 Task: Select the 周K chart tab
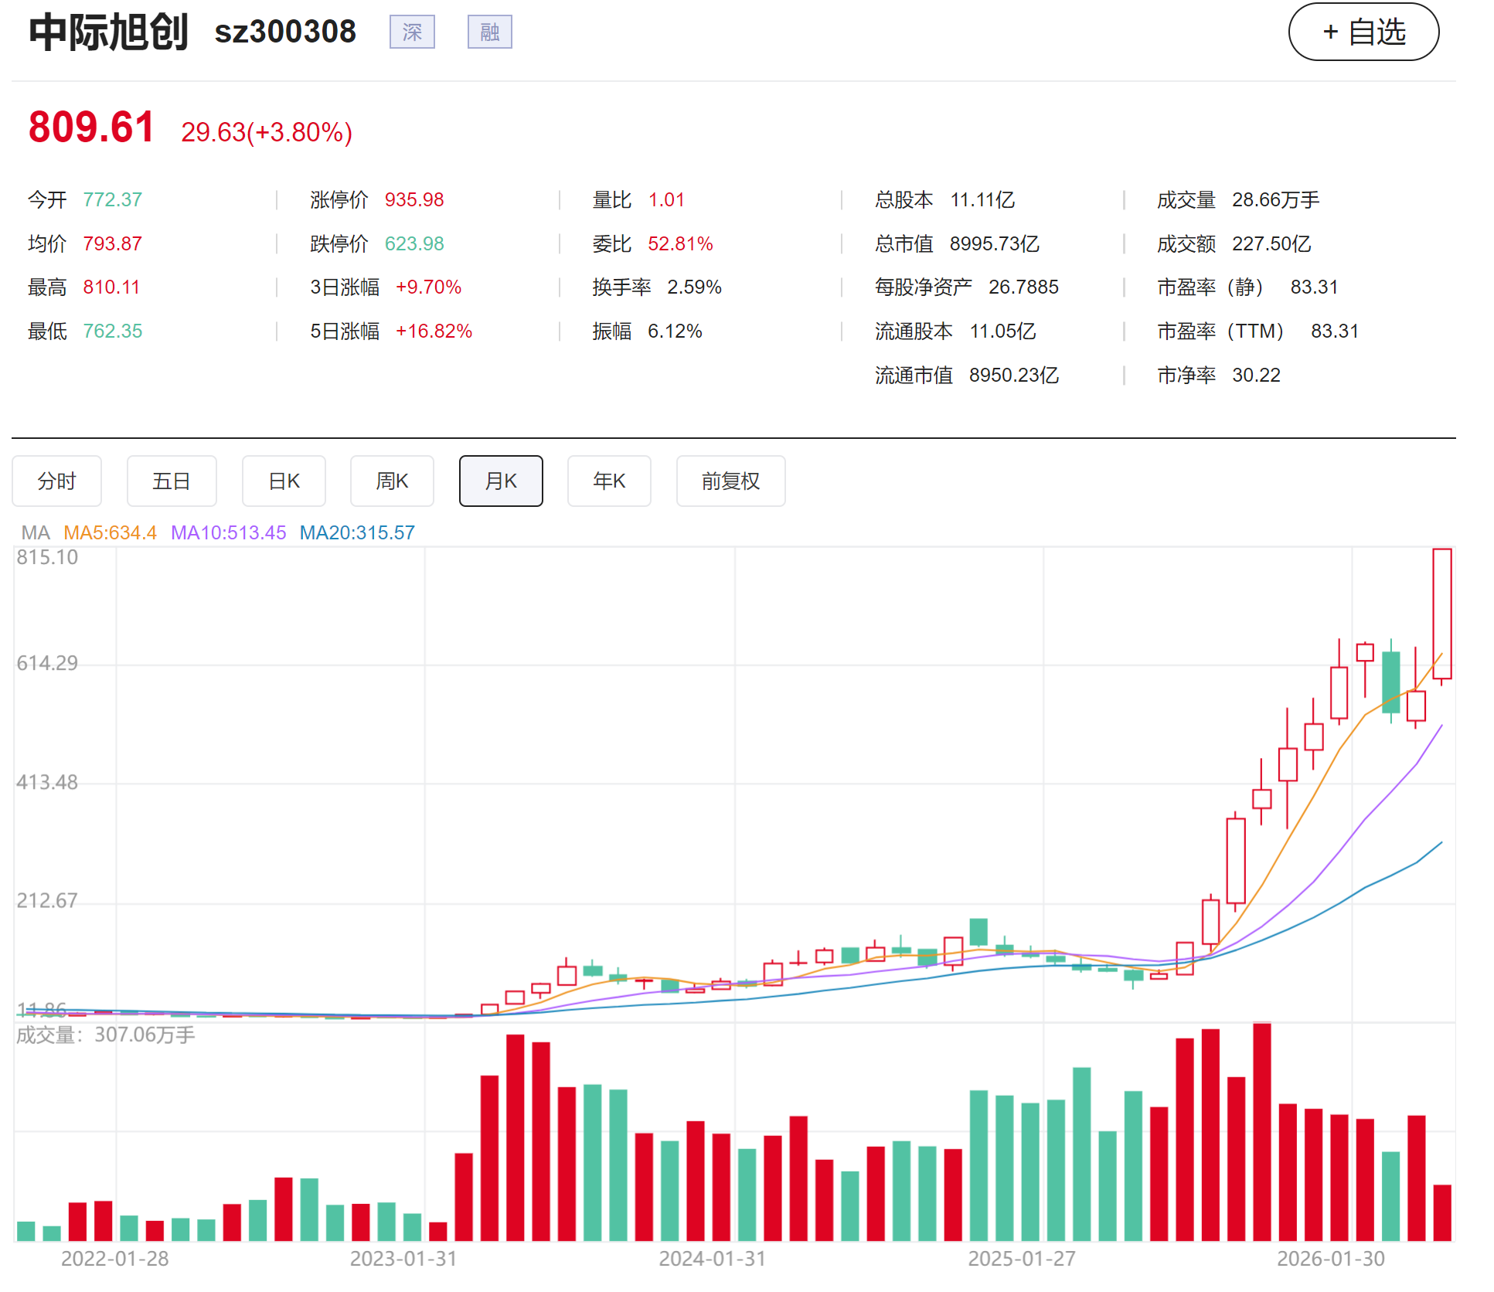[392, 481]
